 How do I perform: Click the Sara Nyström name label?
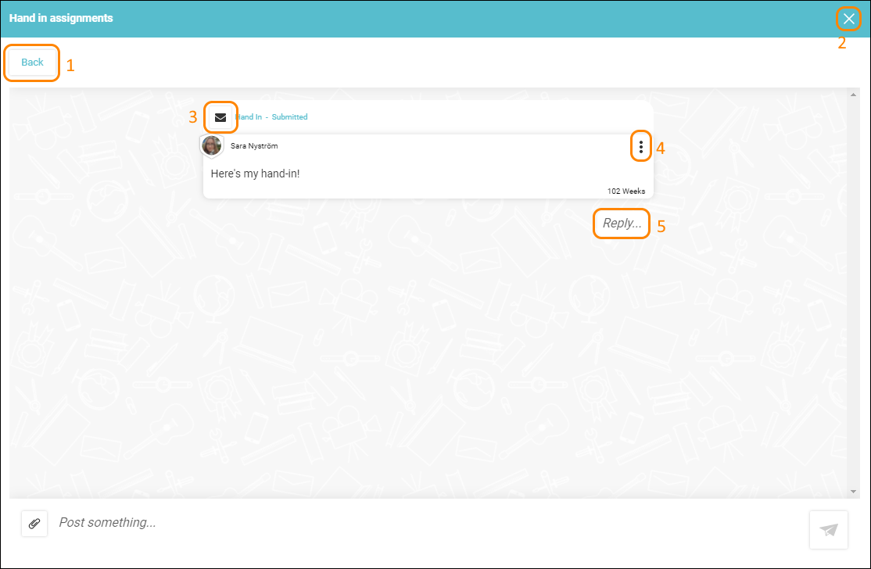click(254, 146)
